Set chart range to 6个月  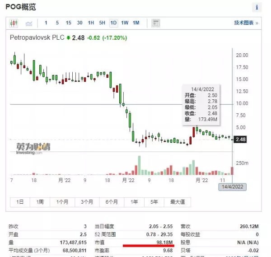tap(112, 202)
